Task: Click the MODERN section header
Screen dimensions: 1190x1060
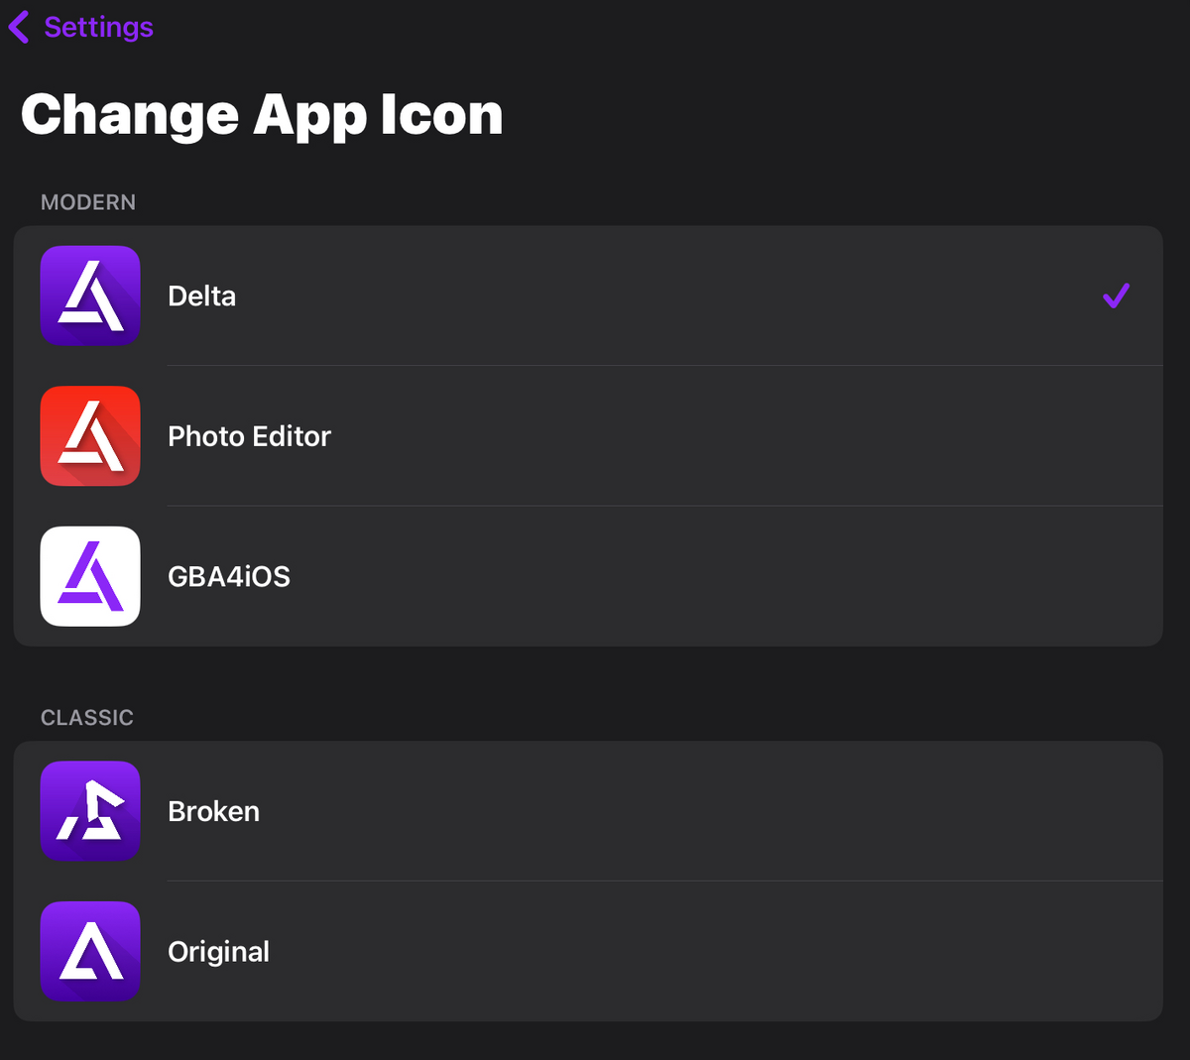Action: point(88,202)
